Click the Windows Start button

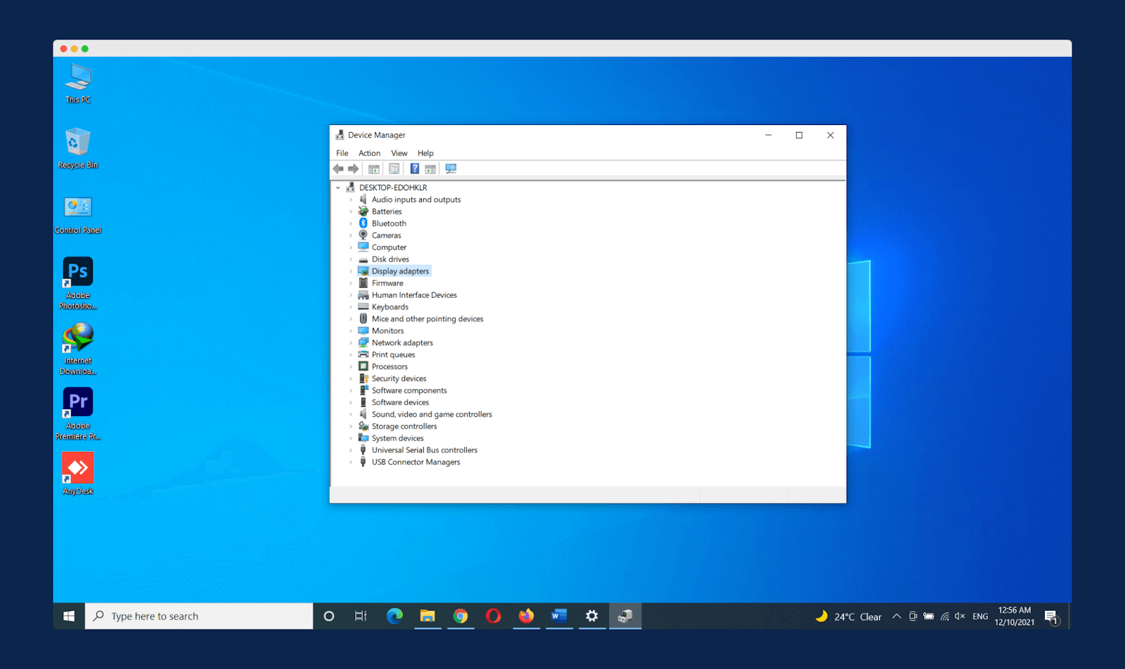(69, 616)
